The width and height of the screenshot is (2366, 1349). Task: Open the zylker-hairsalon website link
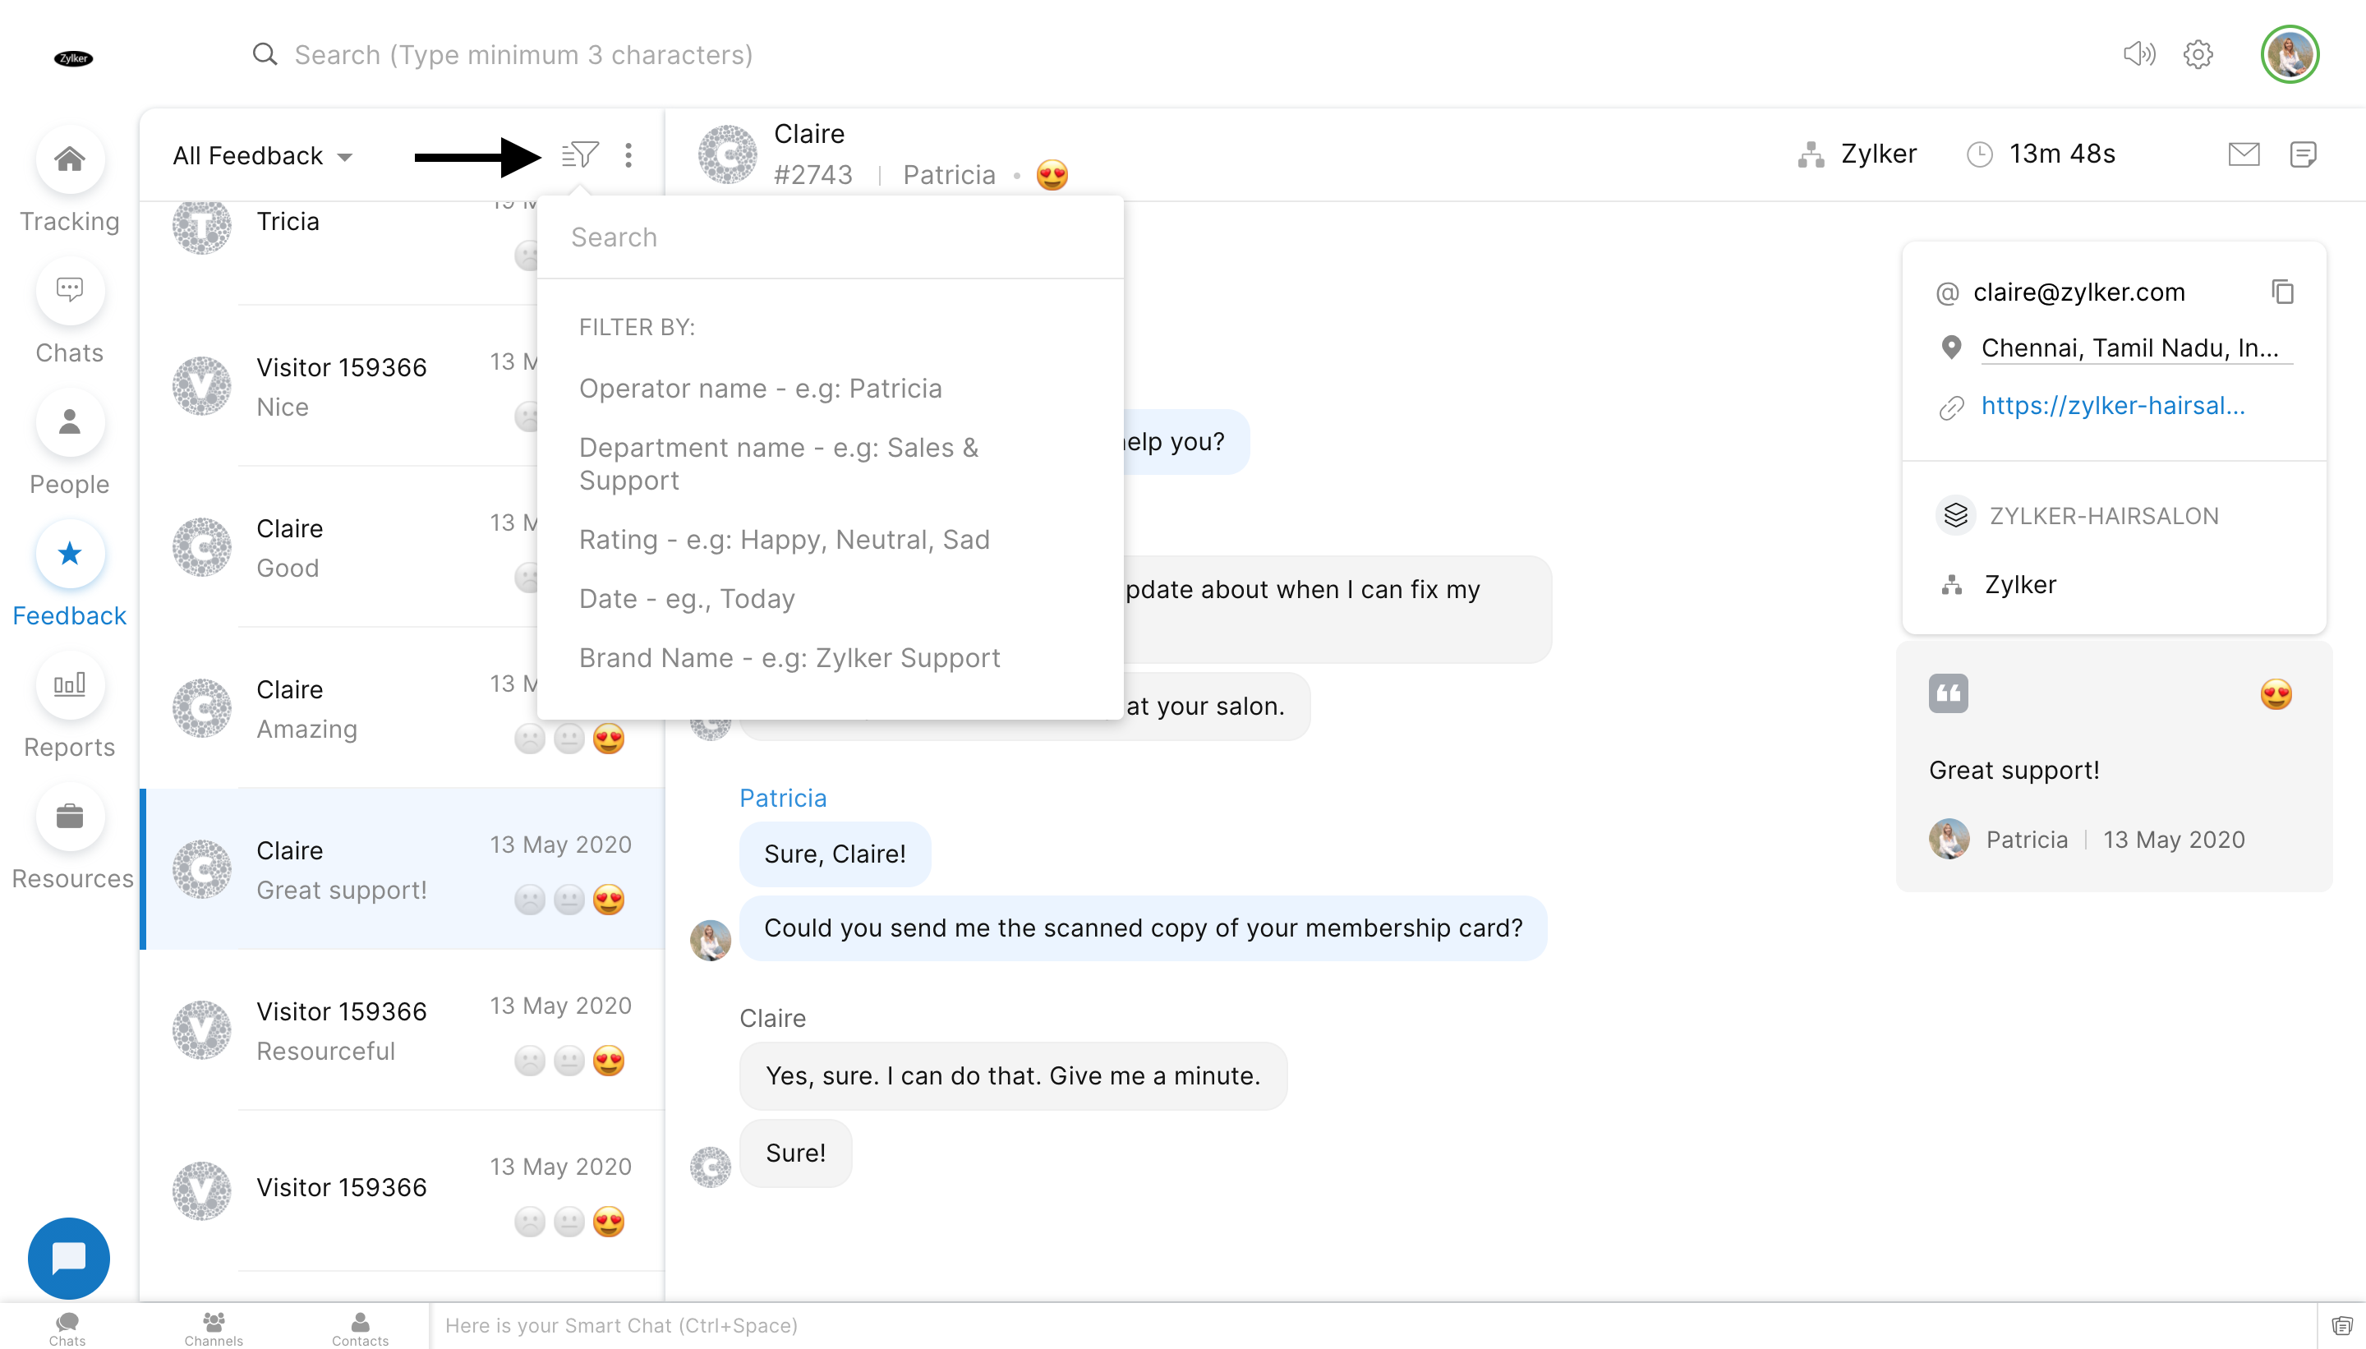coord(2112,406)
